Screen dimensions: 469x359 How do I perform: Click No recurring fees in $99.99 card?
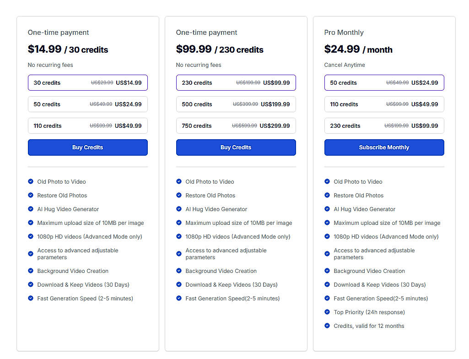pyautogui.click(x=199, y=65)
